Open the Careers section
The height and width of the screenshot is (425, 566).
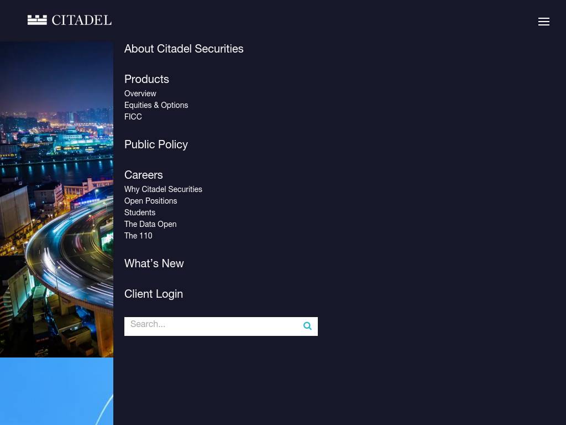click(143, 175)
